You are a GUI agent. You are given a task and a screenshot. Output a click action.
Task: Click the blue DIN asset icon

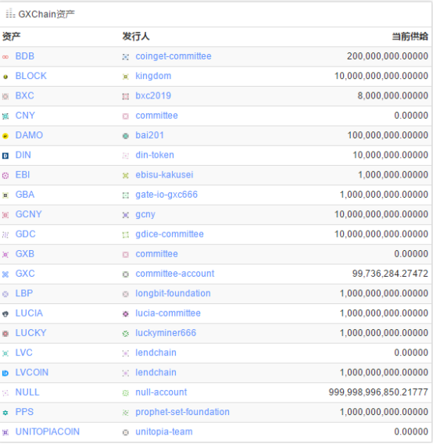pos(5,156)
